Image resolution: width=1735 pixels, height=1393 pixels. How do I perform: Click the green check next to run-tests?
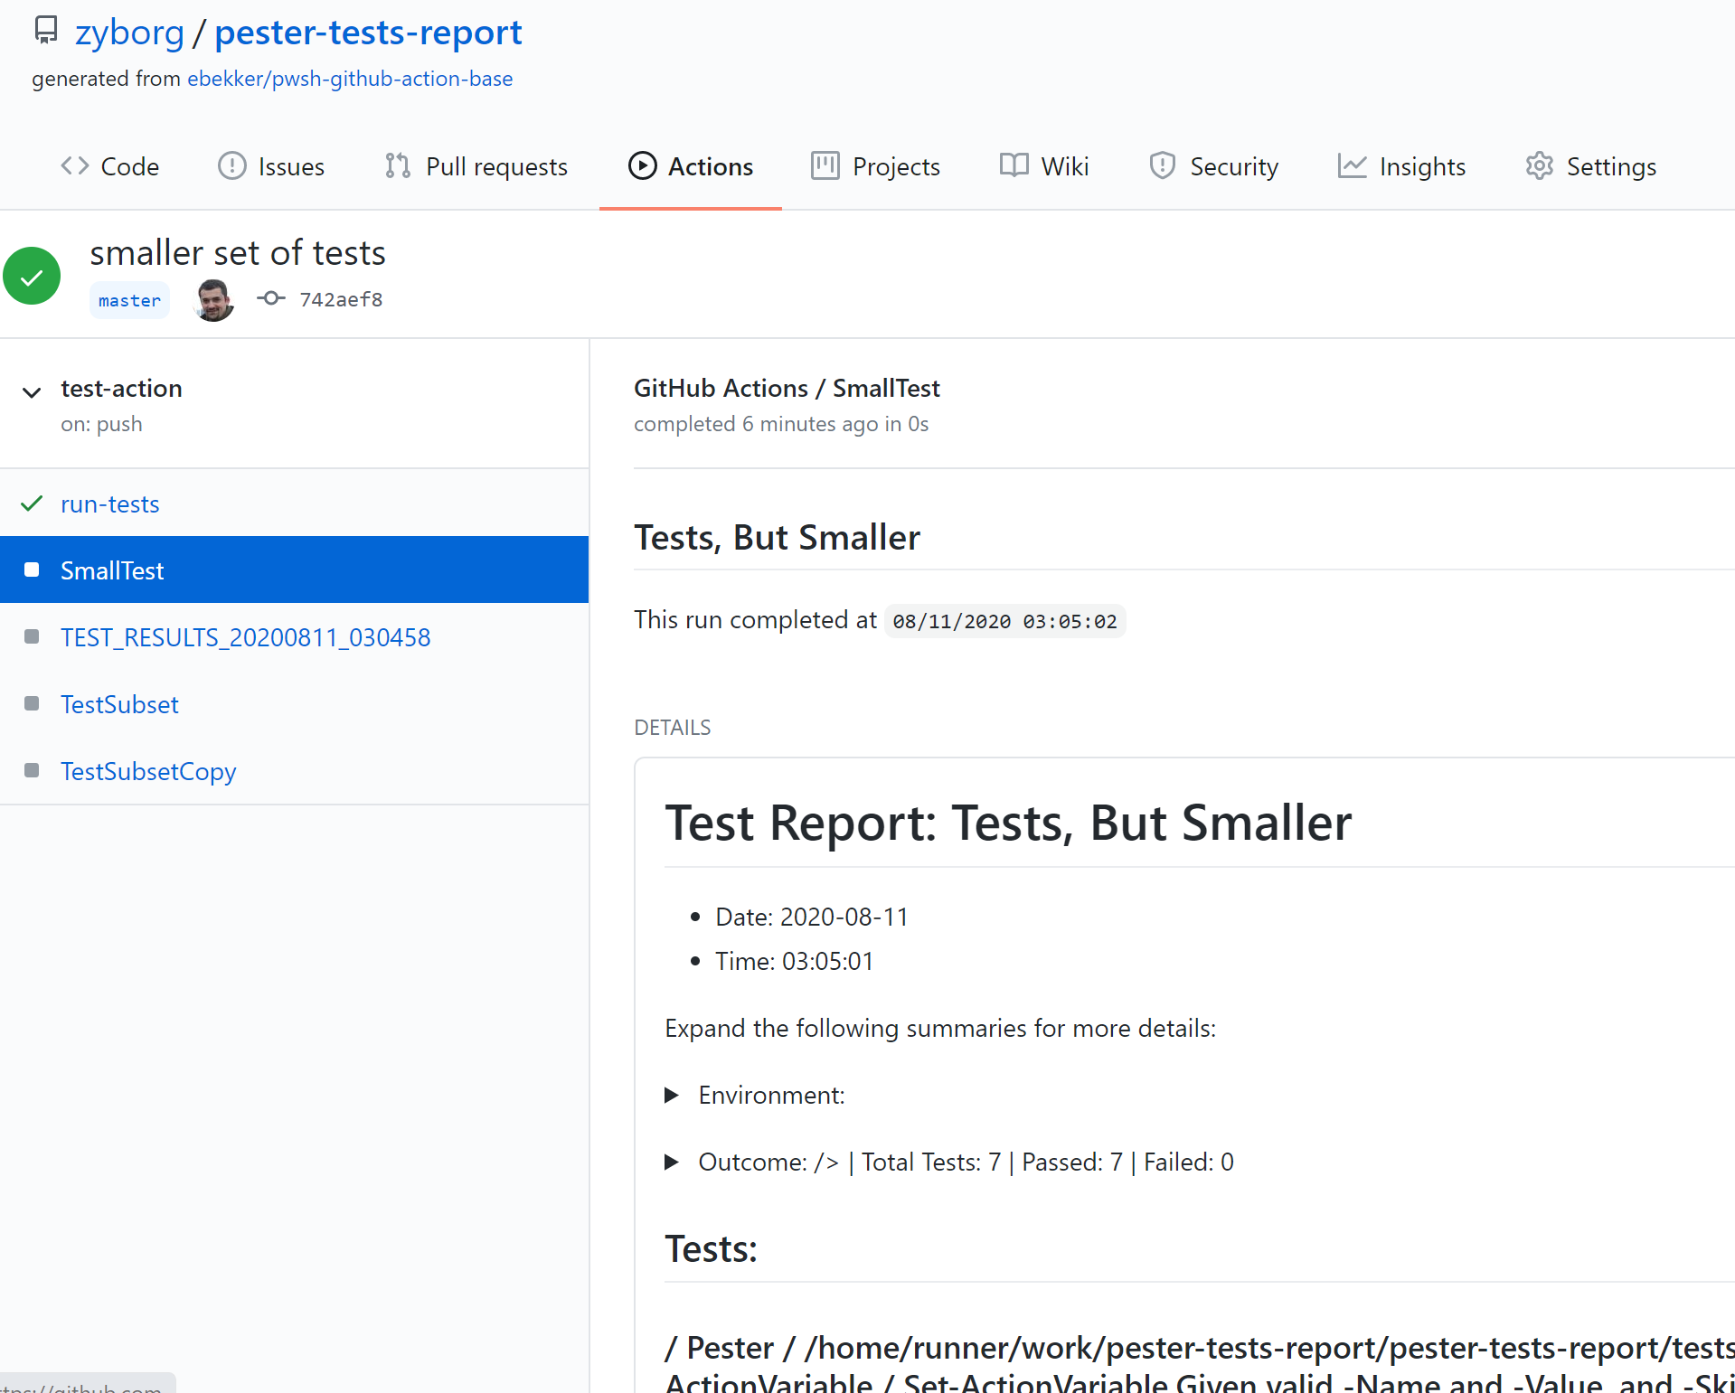pos(32,504)
